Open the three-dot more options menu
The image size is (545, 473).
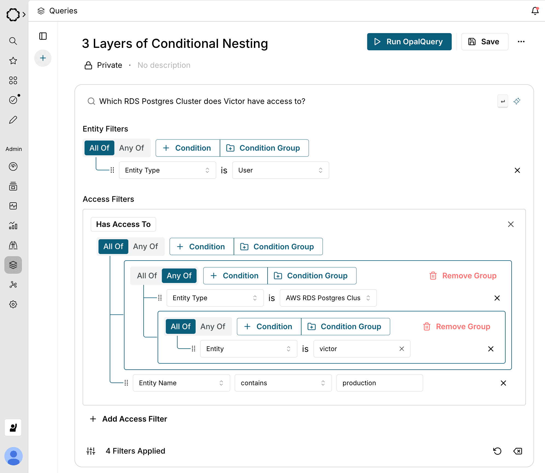[521, 42]
